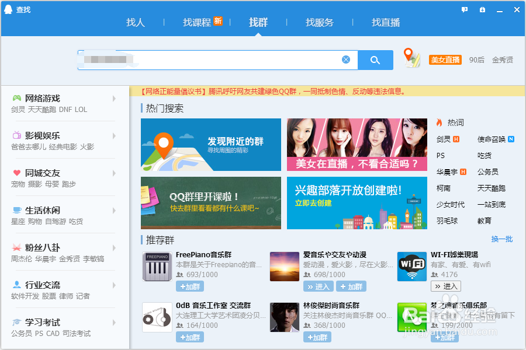Click the gamepad icon for 网络游戏
The height and width of the screenshot is (350, 526).
click(17, 98)
